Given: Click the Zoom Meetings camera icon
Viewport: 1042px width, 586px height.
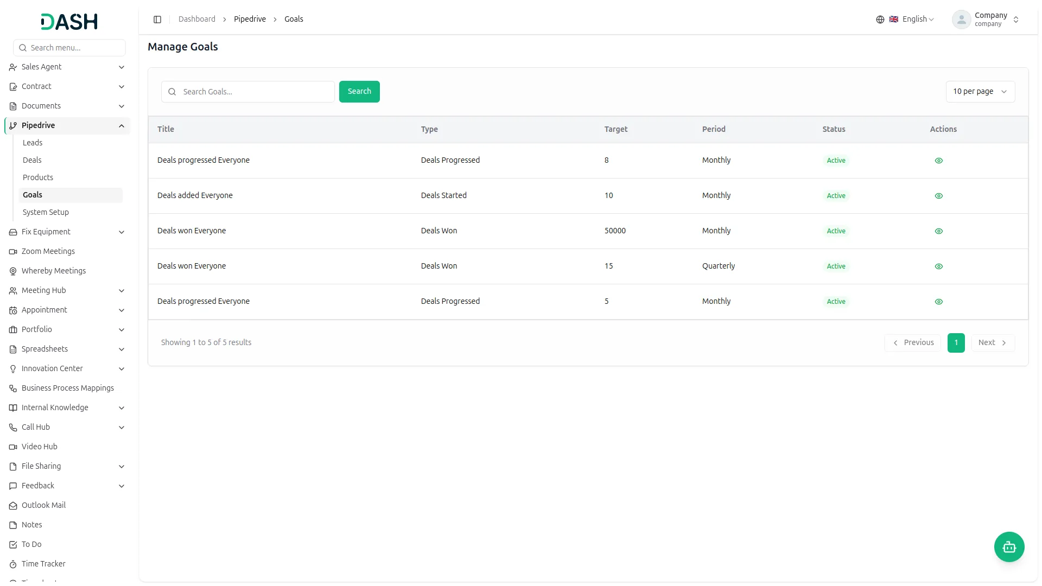Looking at the screenshot, I should point(13,252).
